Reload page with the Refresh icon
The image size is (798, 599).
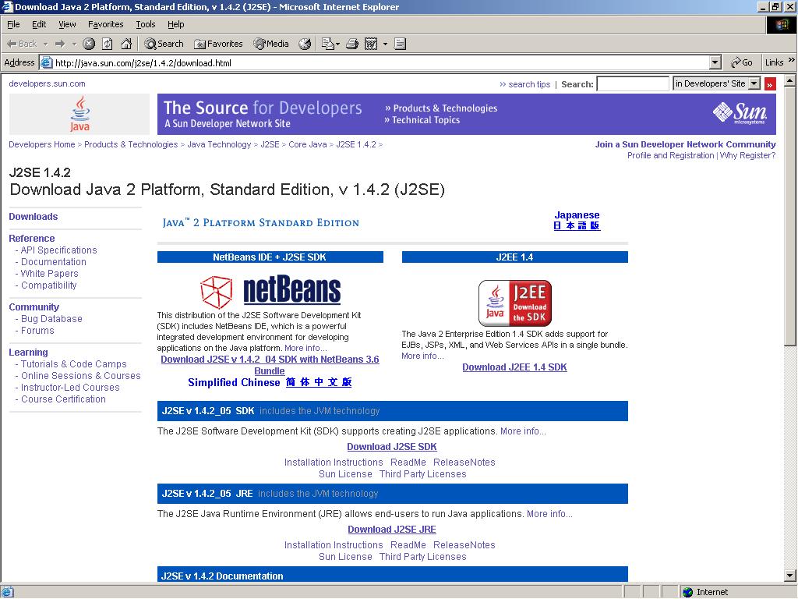click(108, 44)
